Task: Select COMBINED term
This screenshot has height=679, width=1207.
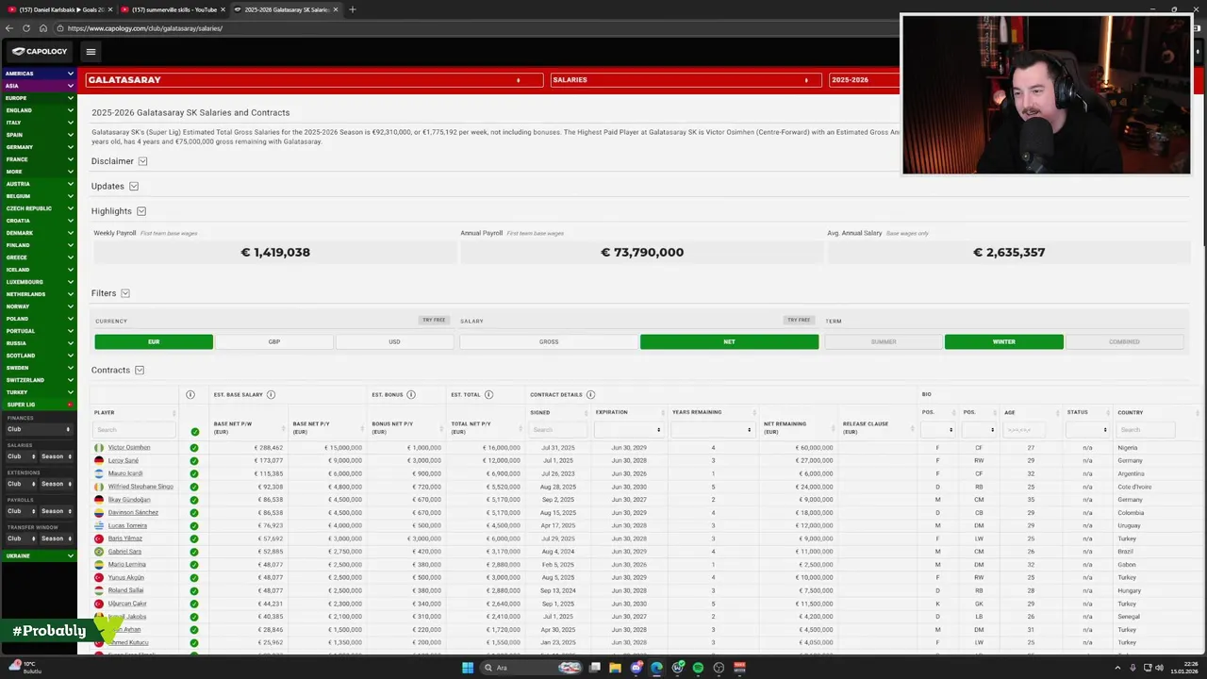Action: (x=1124, y=341)
